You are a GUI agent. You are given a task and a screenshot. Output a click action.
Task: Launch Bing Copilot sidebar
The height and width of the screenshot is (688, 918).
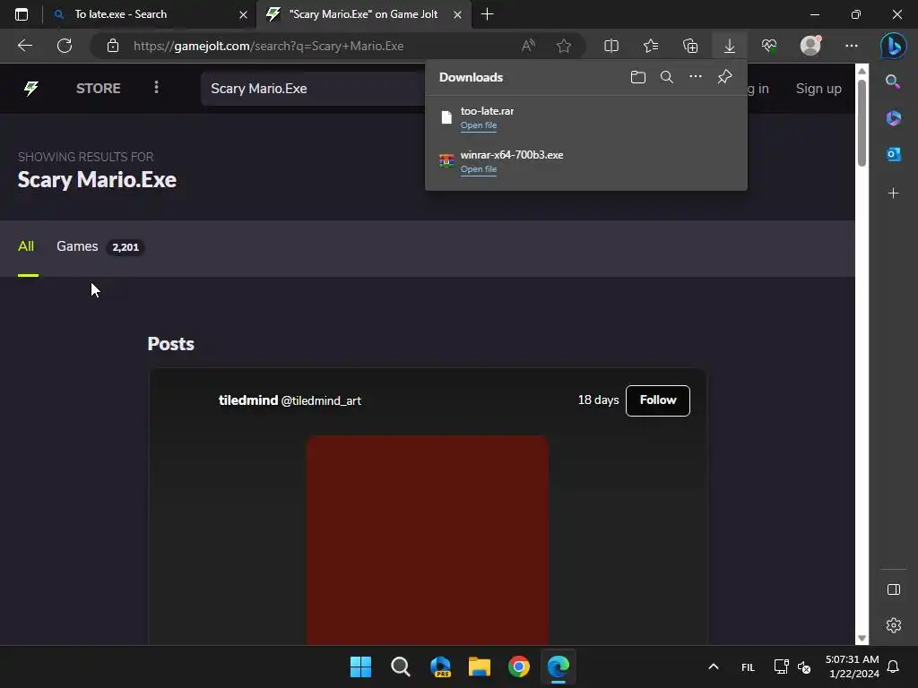(x=894, y=46)
